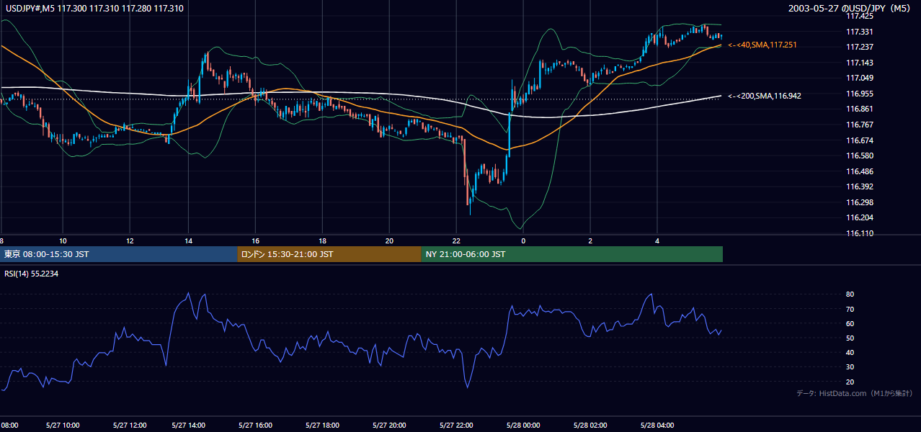Click the bottom time label 5/27 12:00
This screenshot has height=432, width=921.
pos(128,426)
